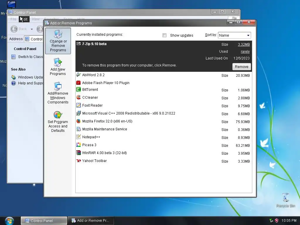Click the WinRAR program icon

click(x=79, y=153)
